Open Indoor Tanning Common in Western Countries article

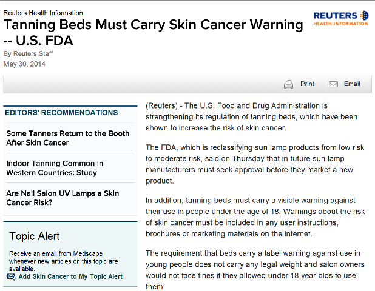pos(55,168)
